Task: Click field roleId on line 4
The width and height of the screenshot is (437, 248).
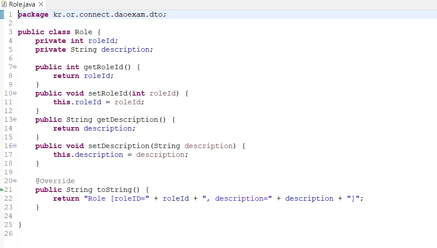Action: coord(101,41)
